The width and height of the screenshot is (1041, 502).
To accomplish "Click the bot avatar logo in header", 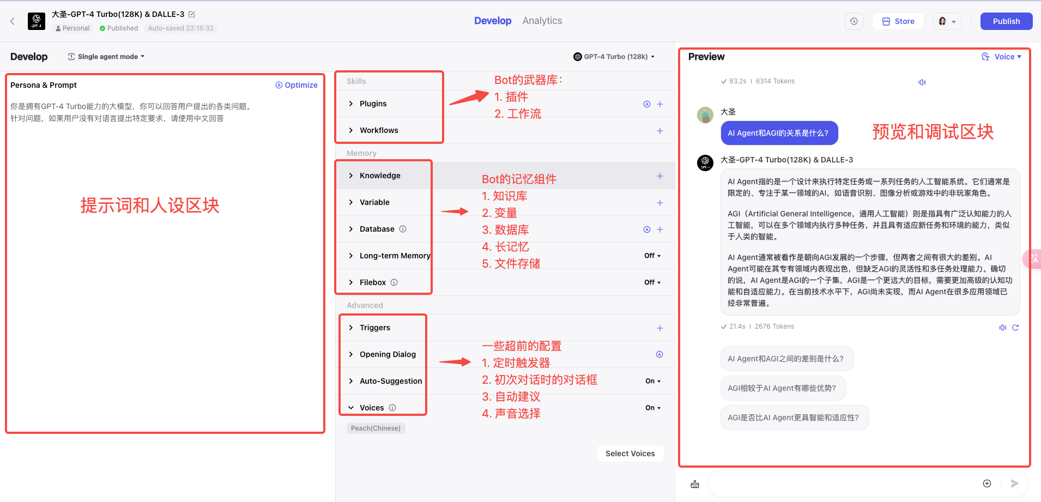I will click(x=37, y=21).
